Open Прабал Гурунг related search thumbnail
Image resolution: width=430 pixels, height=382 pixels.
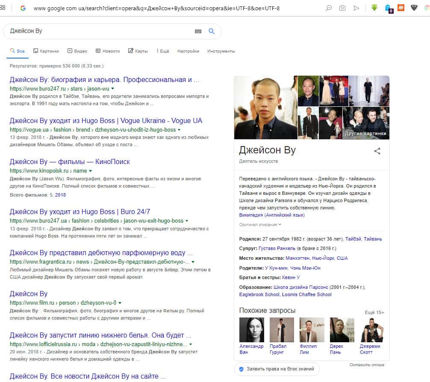(282, 330)
